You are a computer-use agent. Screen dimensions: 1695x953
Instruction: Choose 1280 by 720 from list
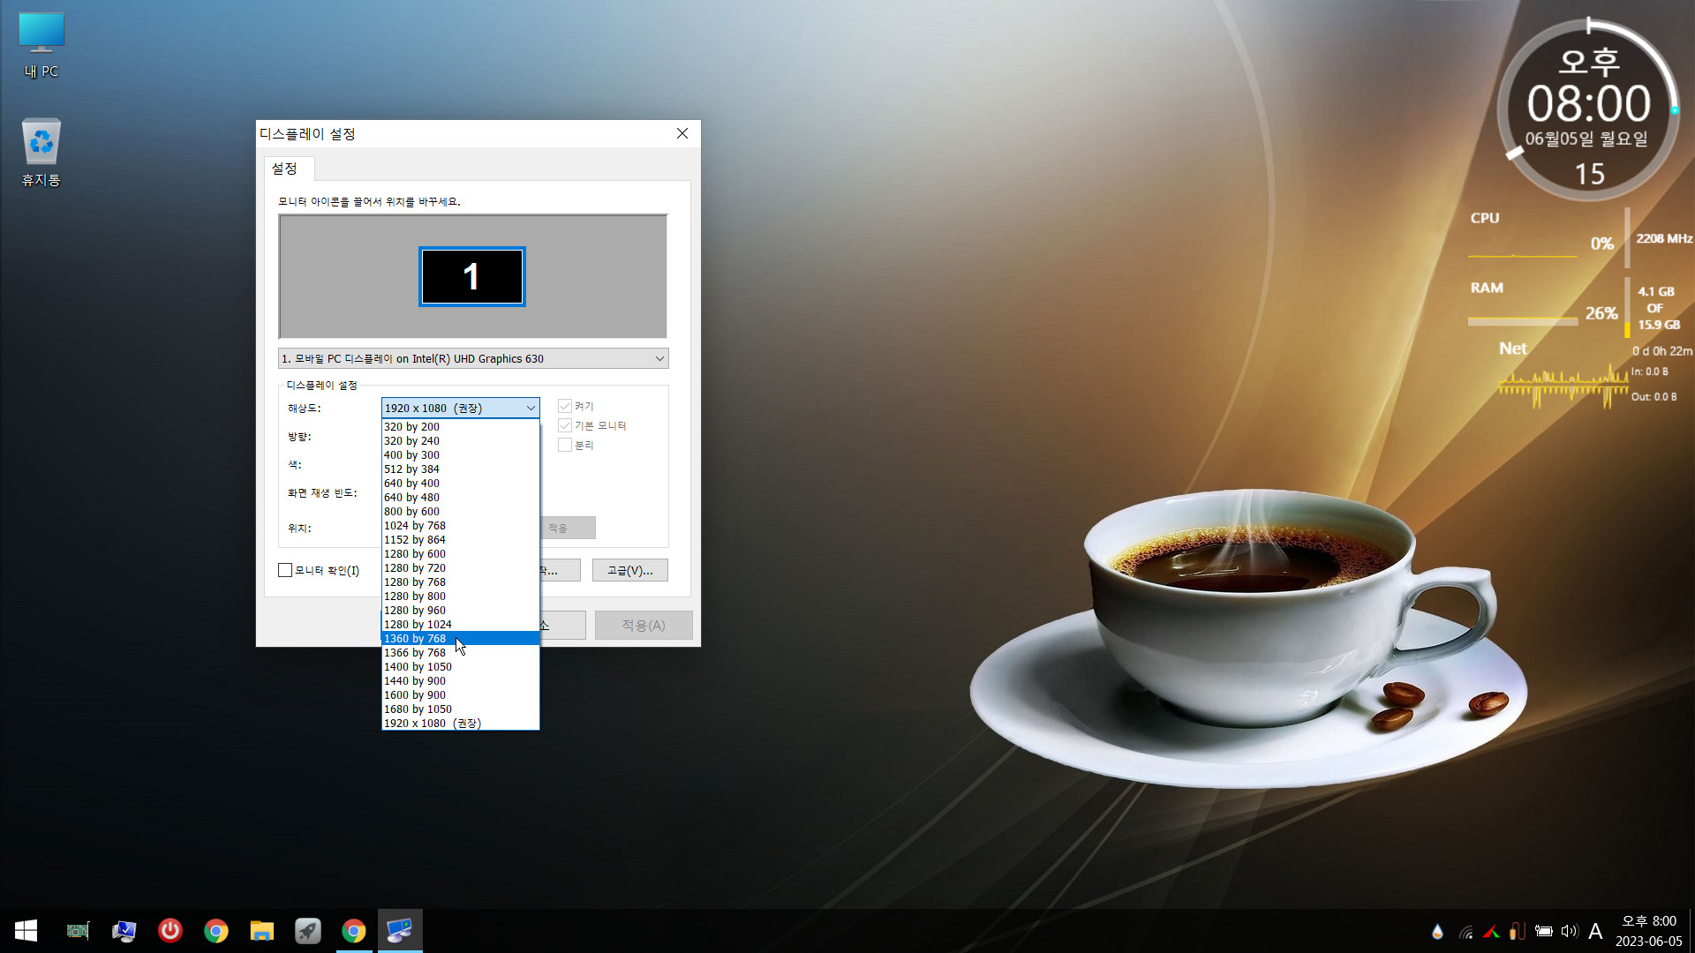[x=460, y=567]
